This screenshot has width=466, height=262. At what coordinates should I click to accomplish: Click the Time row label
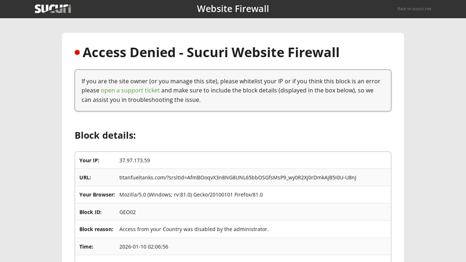click(86, 246)
